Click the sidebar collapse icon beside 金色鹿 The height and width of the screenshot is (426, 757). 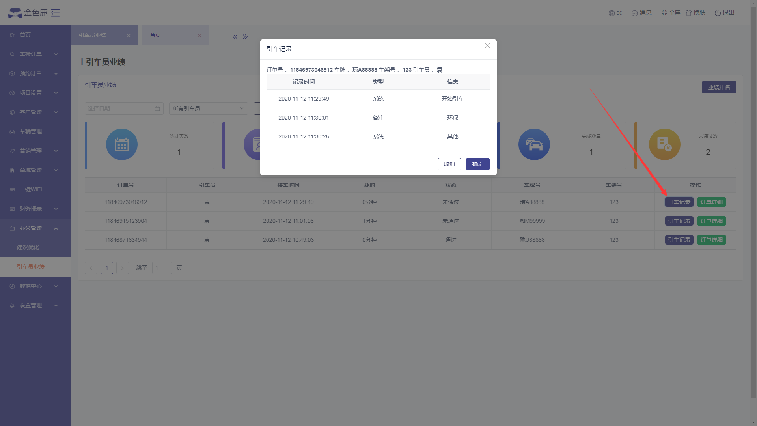pyautogui.click(x=56, y=13)
